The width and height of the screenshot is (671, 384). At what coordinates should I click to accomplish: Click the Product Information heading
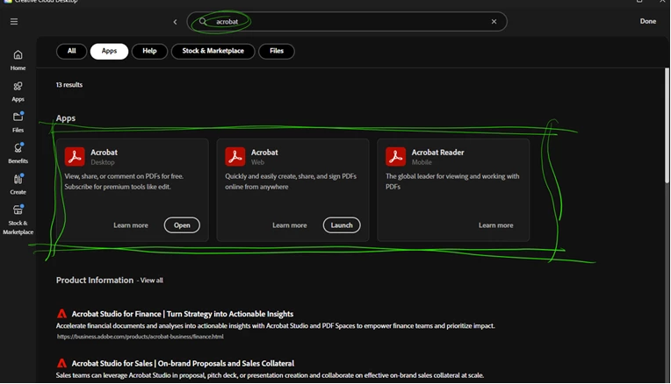coord(95,281)
